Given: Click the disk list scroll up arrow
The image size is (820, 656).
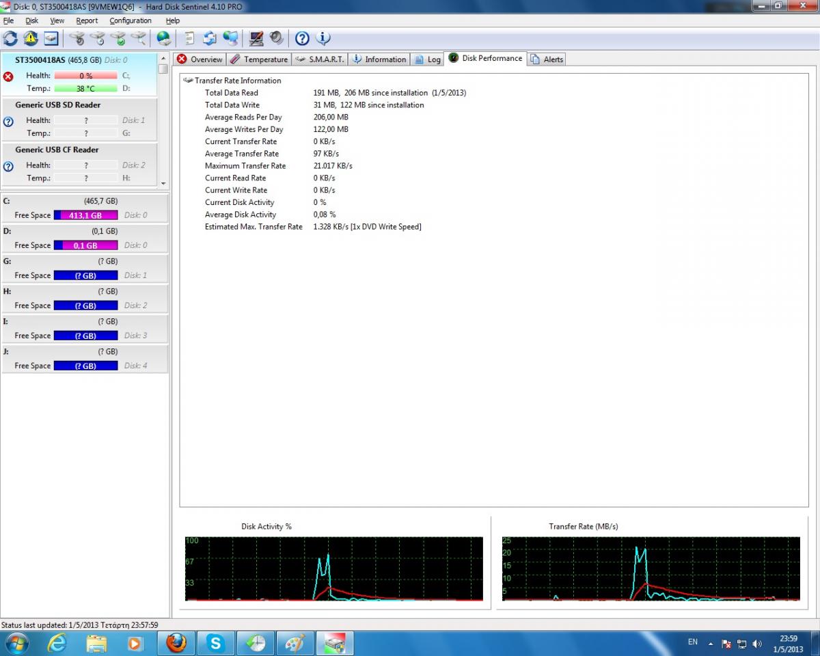Looking at the screenshot, I should 163,59.
